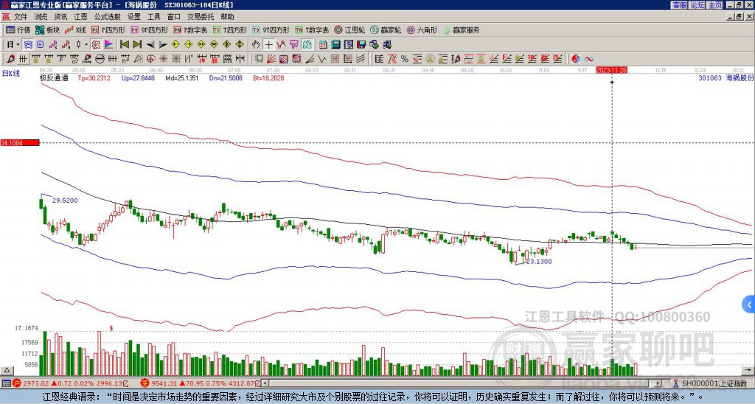The width and height of the screenshot is (755, 404).
Task: Click the Dn=21.5008 indicator value
Action: [226, 77]
